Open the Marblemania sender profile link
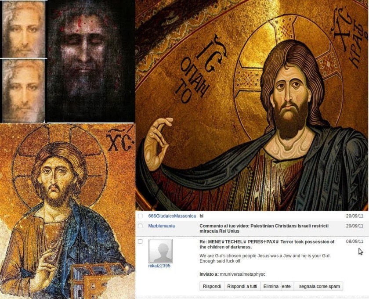Screen dimensions: 369x299 click(161, 226)
